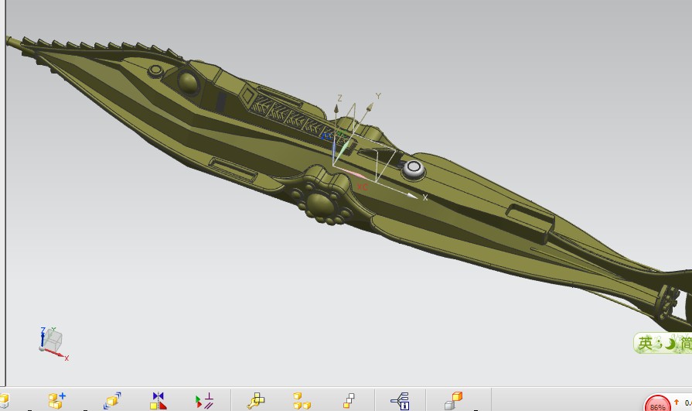
Task: Click the view triad in the viewport corner
Action: (53, 344)
